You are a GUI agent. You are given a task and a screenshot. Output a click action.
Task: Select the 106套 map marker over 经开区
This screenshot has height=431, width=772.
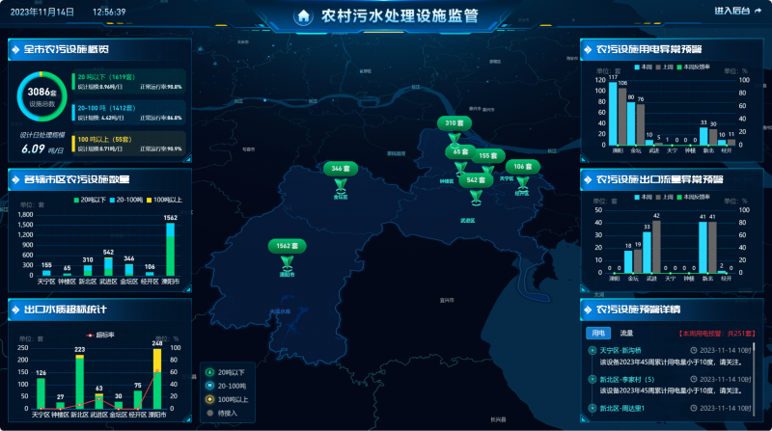[x=521, y=167]
